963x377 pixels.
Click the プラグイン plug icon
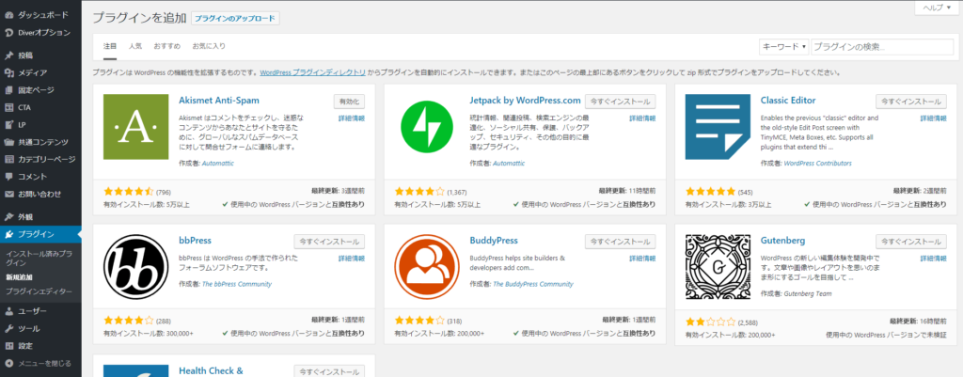tap(8, 234)
